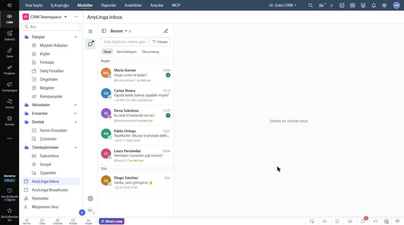
Task: Open the Desk app icon
Action: point(9,53)
